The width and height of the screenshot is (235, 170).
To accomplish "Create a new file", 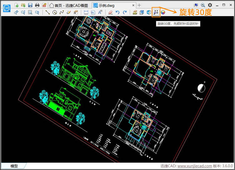I will (17, 5).
